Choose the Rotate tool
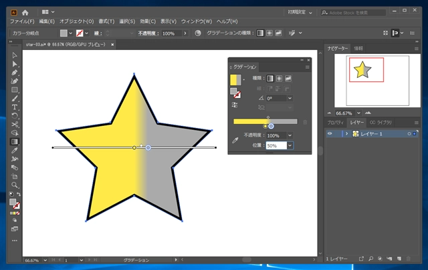Viewport: 428px width, 270px height. pos(15,116)
